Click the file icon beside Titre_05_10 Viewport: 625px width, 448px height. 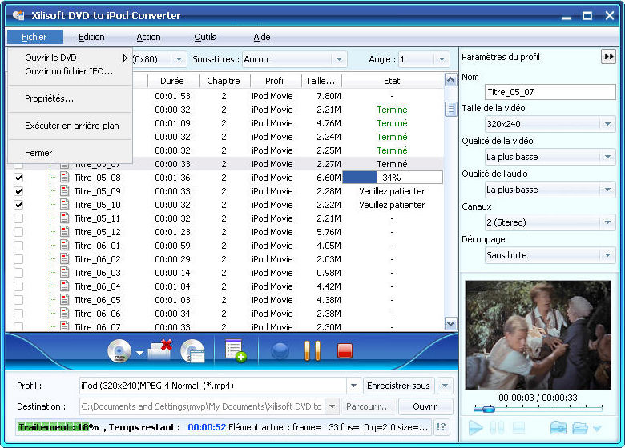coord(64,204)
